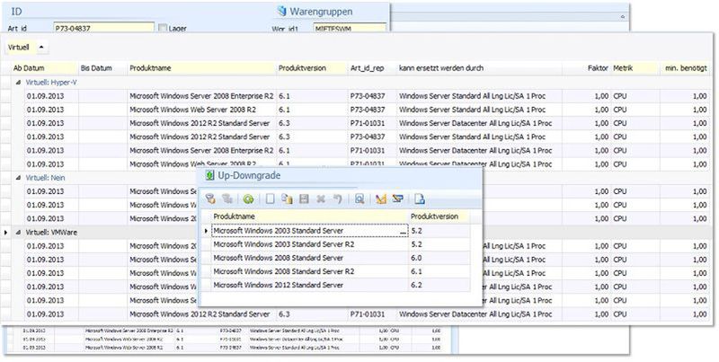This screenshot has height=362, width=719.
Task: Toggle the Lager checkbox
Action: click(x=163, y=28)
